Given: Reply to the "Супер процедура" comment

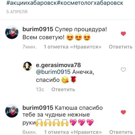Looking at the screenshot, I should coord(120,47).
